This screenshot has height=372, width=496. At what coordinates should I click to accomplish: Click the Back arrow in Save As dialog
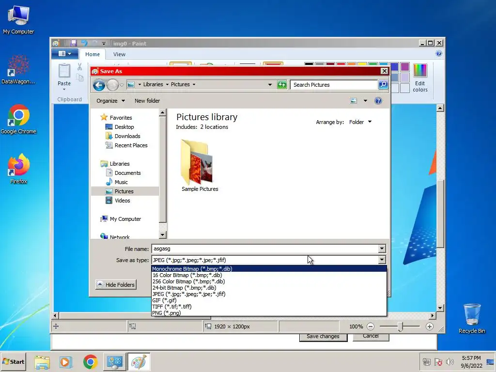click(x=99, y=85)
